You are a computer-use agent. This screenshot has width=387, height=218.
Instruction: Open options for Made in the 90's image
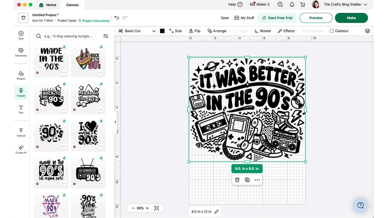(x=64, y=73)
